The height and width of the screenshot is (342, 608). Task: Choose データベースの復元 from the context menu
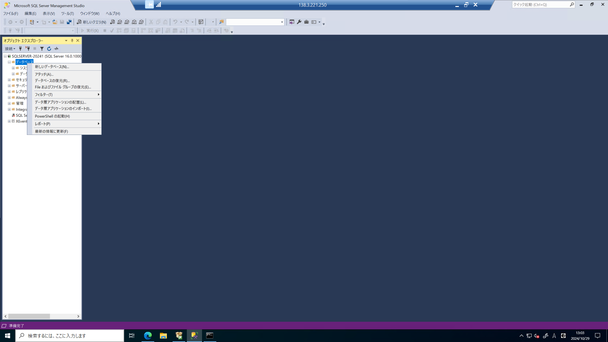(52, 81)
